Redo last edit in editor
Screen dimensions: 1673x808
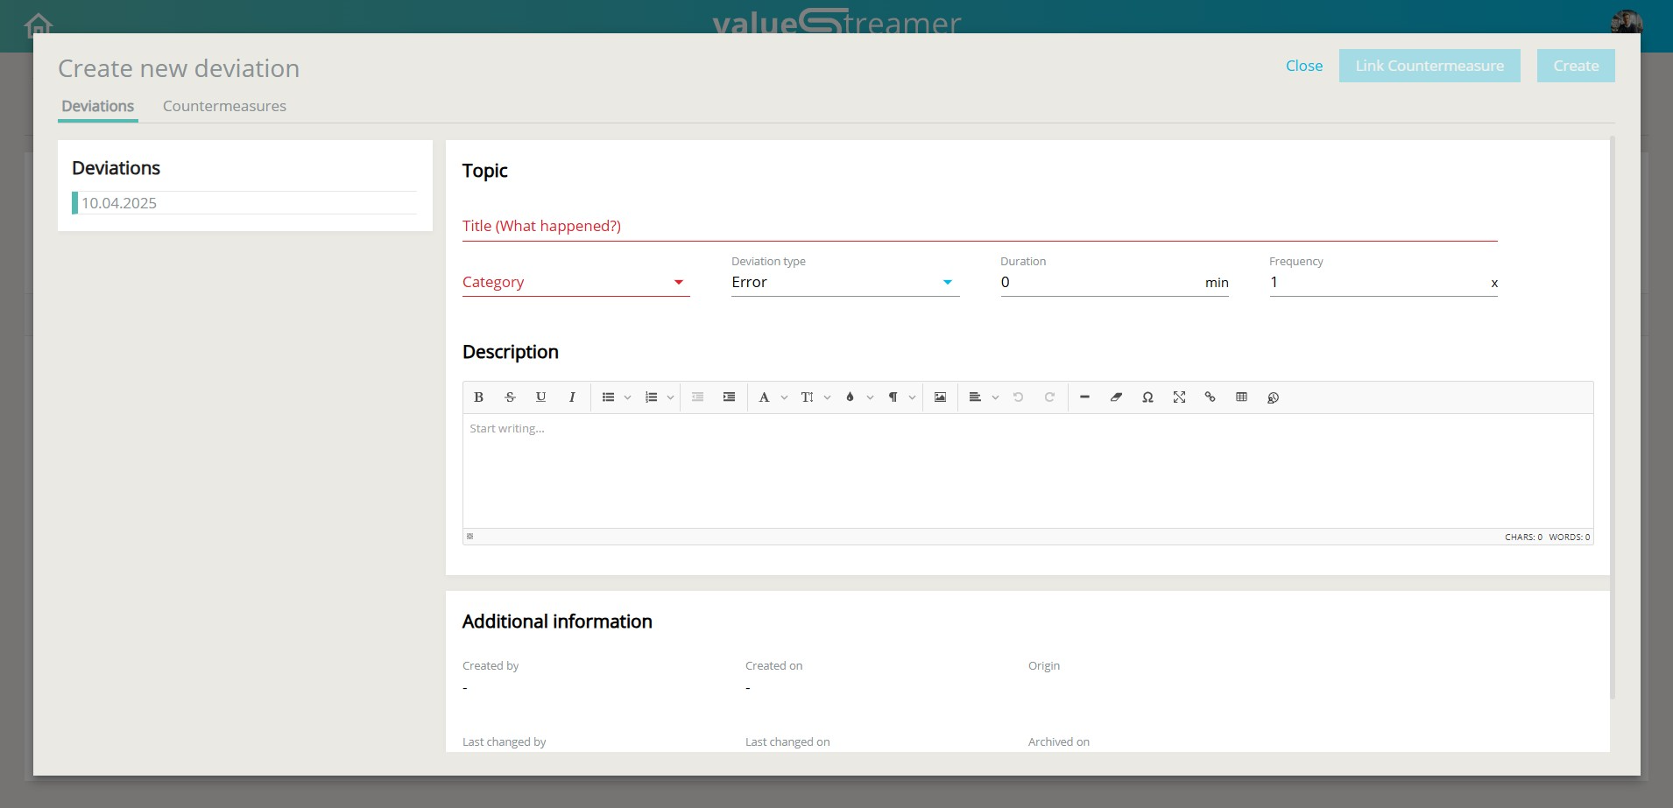point(1049,397)
